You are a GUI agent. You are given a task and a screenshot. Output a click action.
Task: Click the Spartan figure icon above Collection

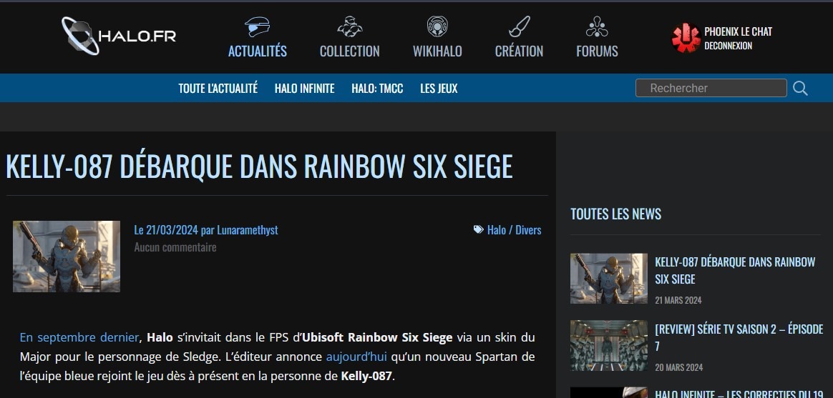(349, 26)
